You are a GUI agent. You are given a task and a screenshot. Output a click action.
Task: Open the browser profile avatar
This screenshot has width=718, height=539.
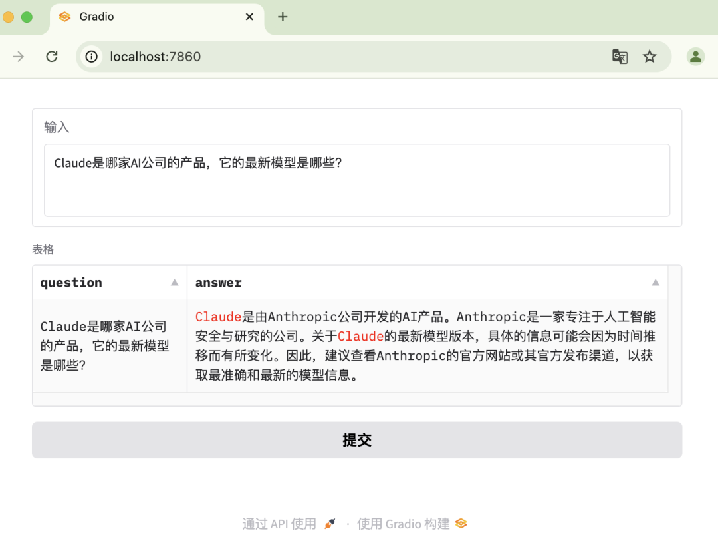pyautogui.click(x=695, y=57)
